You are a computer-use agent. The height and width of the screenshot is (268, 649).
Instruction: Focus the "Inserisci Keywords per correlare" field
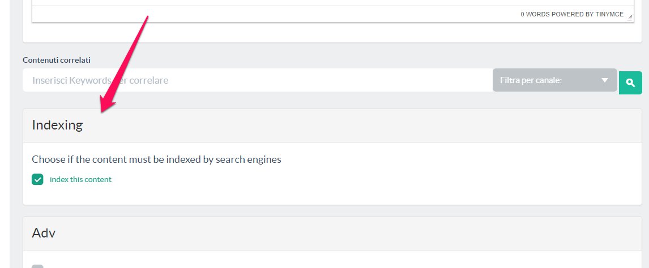[x=257, y=80]
